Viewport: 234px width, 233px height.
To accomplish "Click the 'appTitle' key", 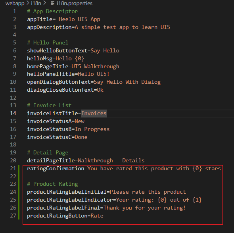I will tap(40, 19).
